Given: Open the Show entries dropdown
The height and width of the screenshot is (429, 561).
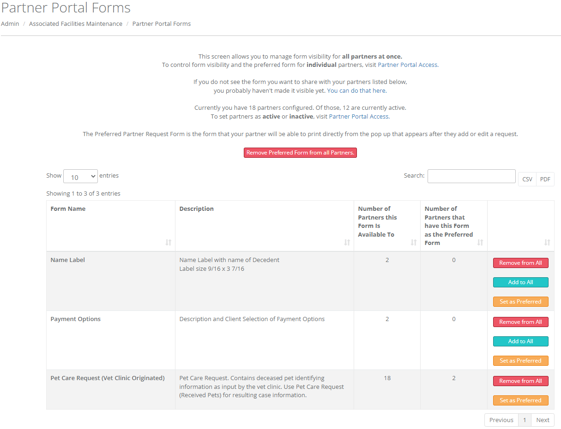Looking at the screenshot, I should 80,177.
